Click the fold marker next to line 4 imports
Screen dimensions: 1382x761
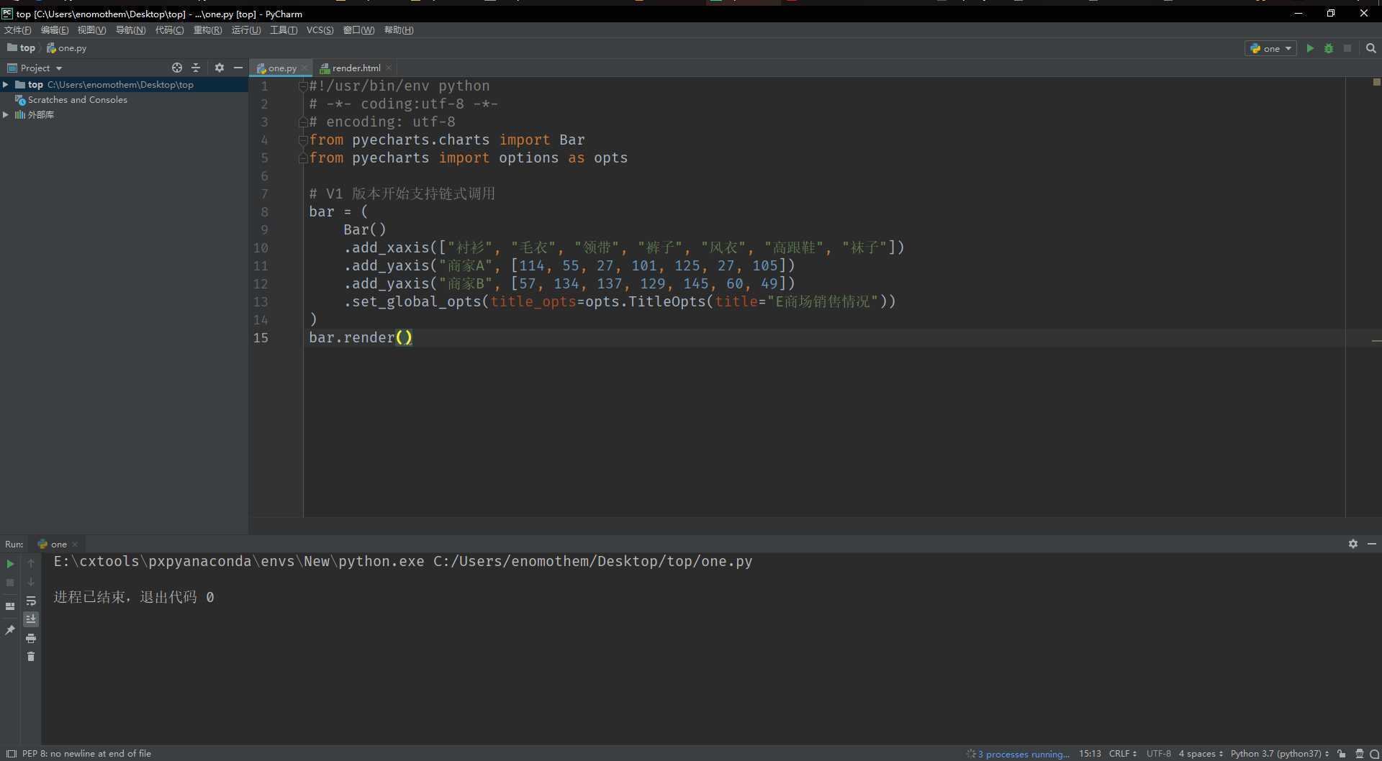[x=303, y=140]
